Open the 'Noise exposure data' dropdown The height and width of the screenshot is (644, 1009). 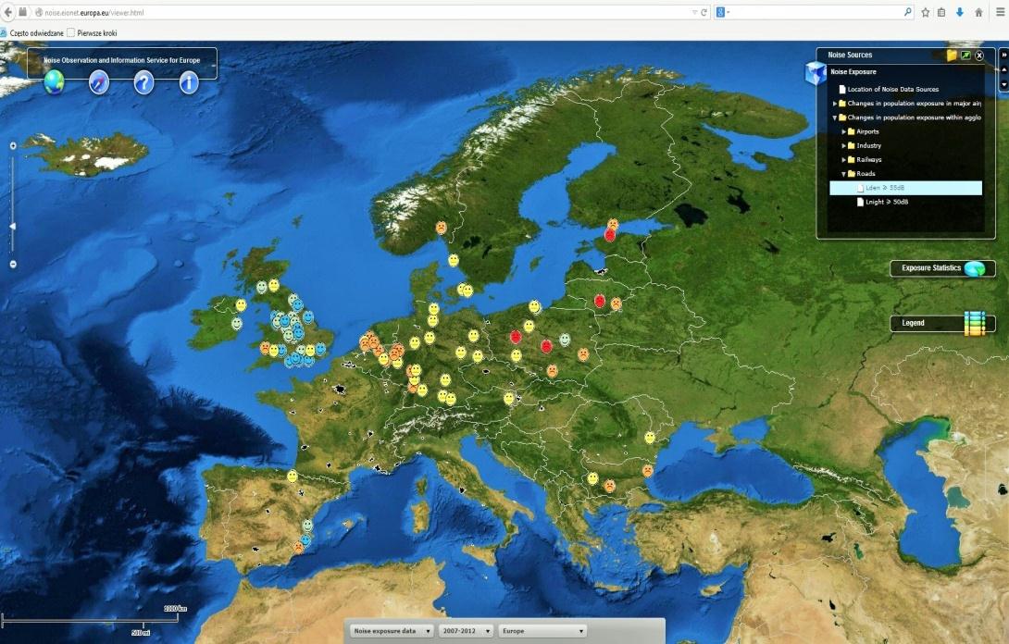coord(392,631)
